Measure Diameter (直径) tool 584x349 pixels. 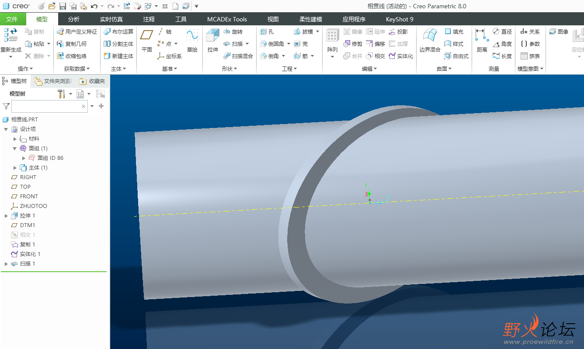click(x=502, y=32)
